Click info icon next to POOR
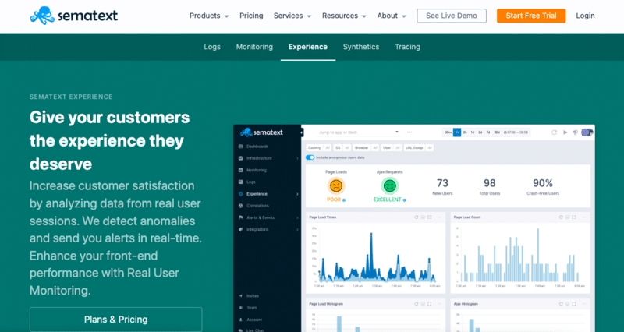Screen dimensions: 624x332 click(344, 200)
